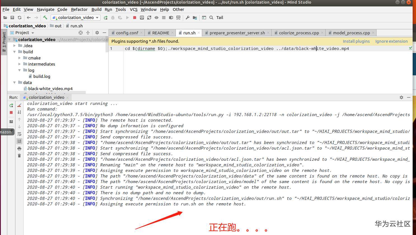Switch to the prepare_presenter_server.sh tab

tap(237, 33)
